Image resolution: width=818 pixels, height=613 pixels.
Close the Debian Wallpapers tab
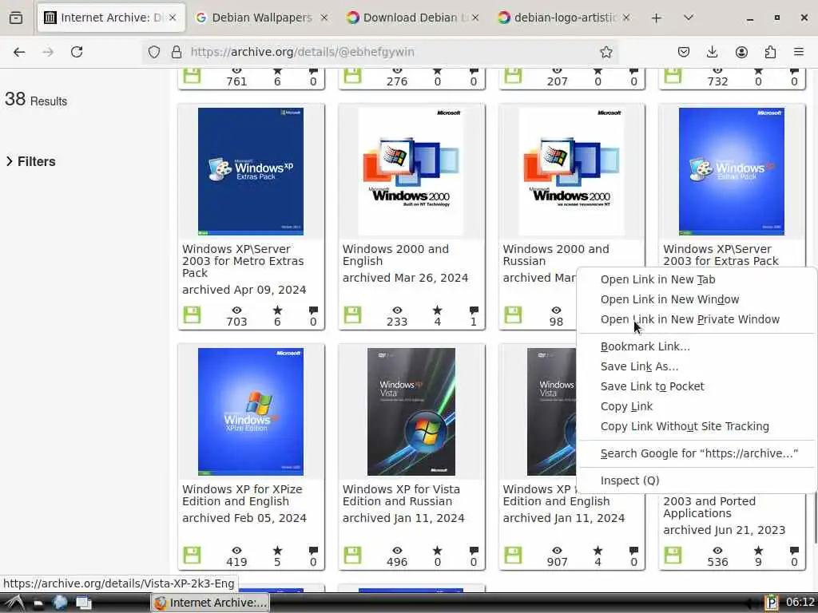coord(324,18)
